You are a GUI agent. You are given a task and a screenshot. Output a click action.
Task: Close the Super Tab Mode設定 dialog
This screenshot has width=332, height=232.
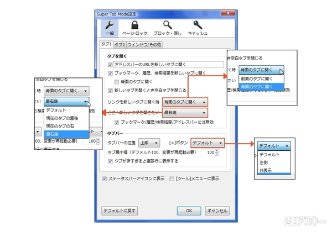(228, 13)
